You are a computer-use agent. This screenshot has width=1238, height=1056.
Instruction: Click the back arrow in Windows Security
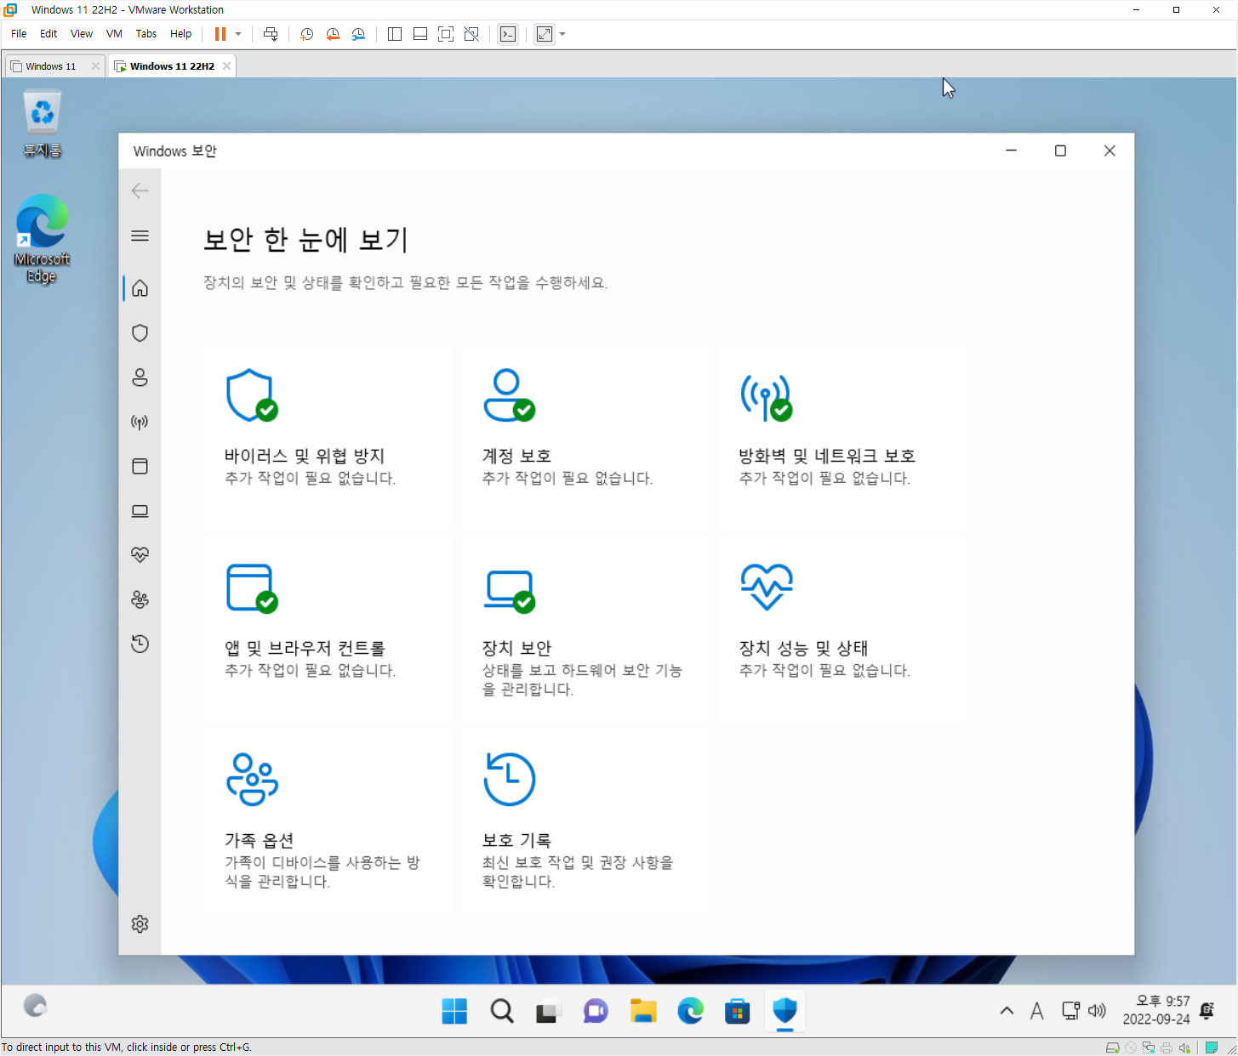click(140, 190)
